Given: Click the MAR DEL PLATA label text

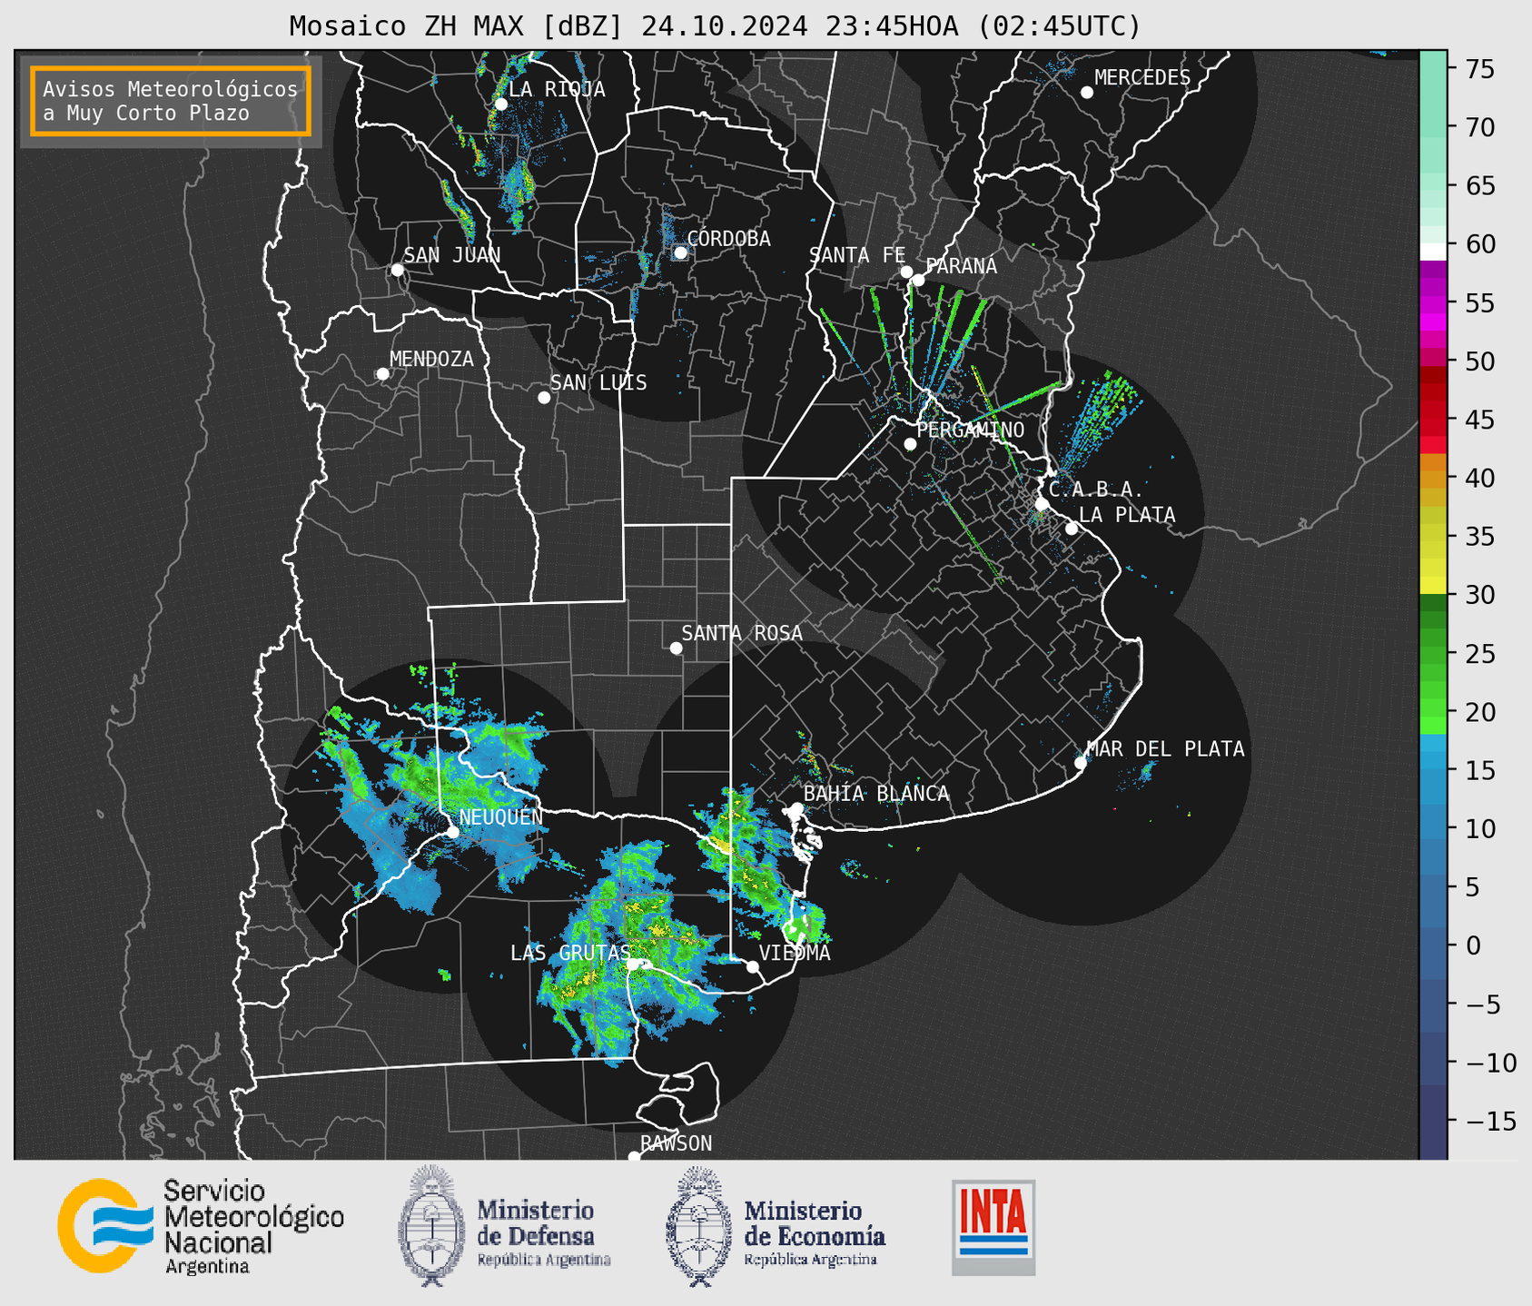Looking at the screenshot, I should pos(1165,749).
